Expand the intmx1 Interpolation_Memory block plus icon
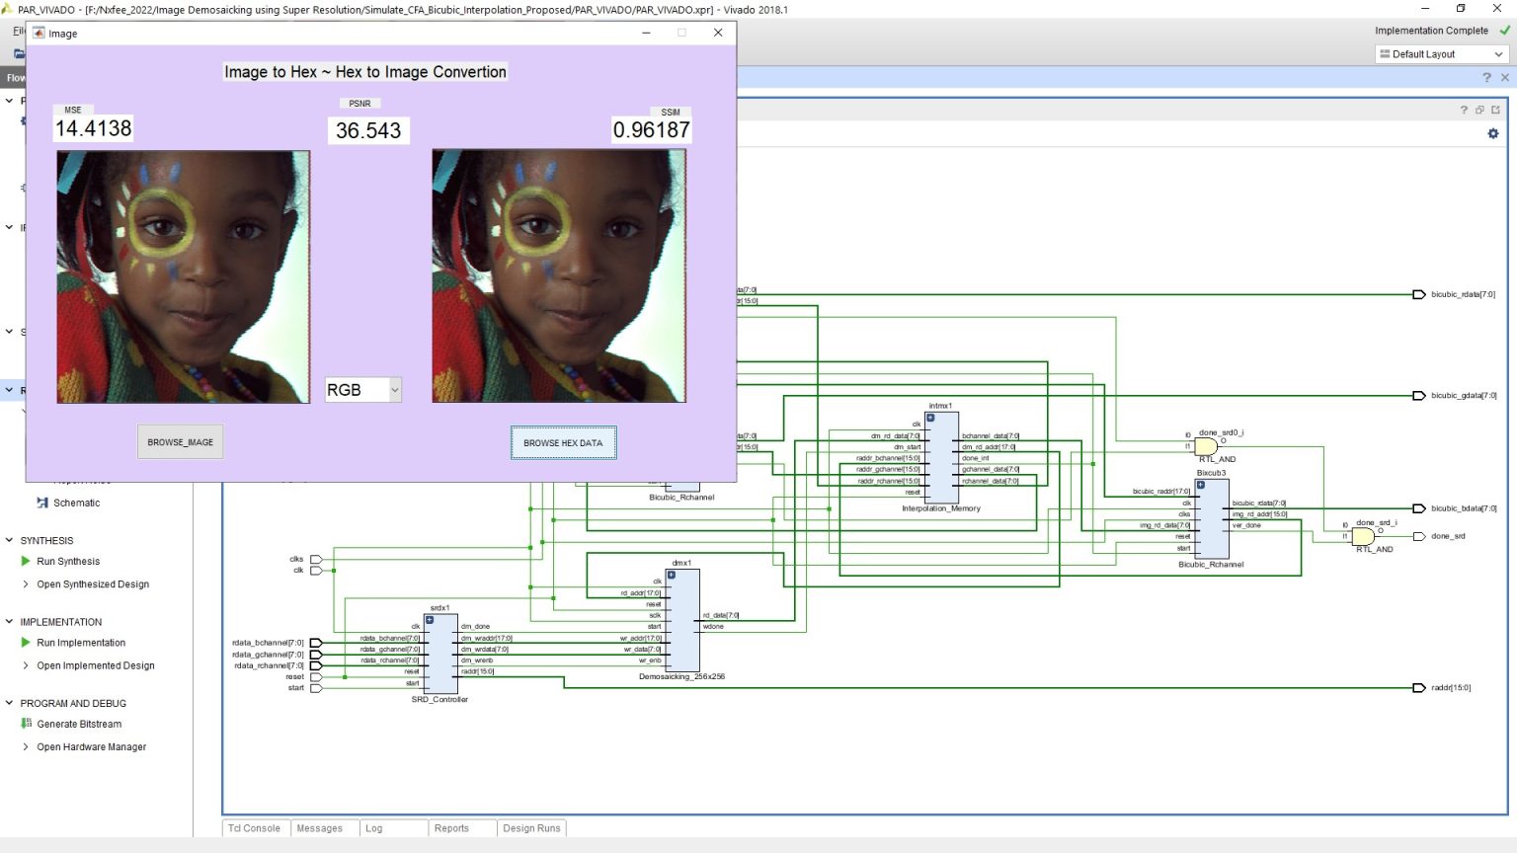Viewport: 1517px width, 853px height. coord(930,418)
